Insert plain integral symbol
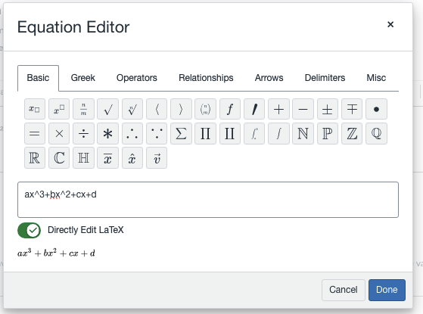Screen dimensions: 423x314 click(x=278, y=133)
